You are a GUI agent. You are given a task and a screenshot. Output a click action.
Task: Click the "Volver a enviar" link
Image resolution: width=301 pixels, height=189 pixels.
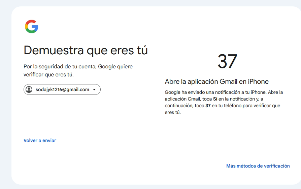40,140
